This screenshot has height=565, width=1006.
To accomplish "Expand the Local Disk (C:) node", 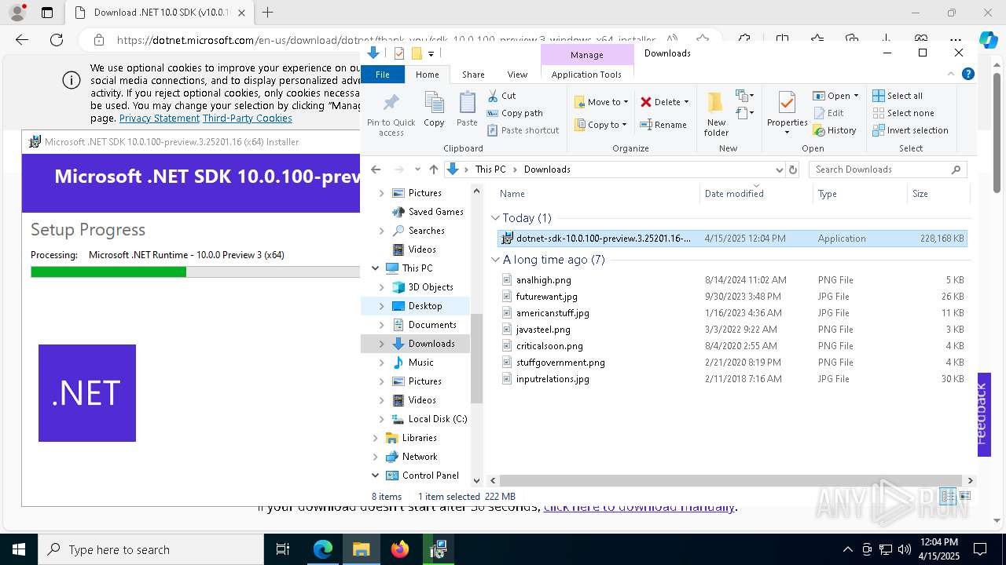I will click(382, 419).
